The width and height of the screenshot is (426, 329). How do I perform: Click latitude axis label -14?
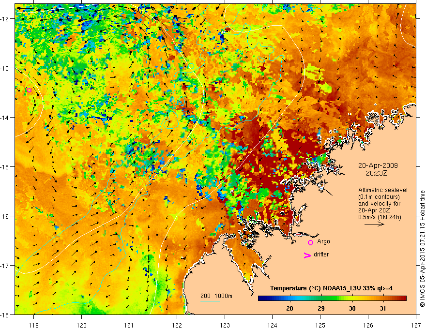[x=5, y=118]
